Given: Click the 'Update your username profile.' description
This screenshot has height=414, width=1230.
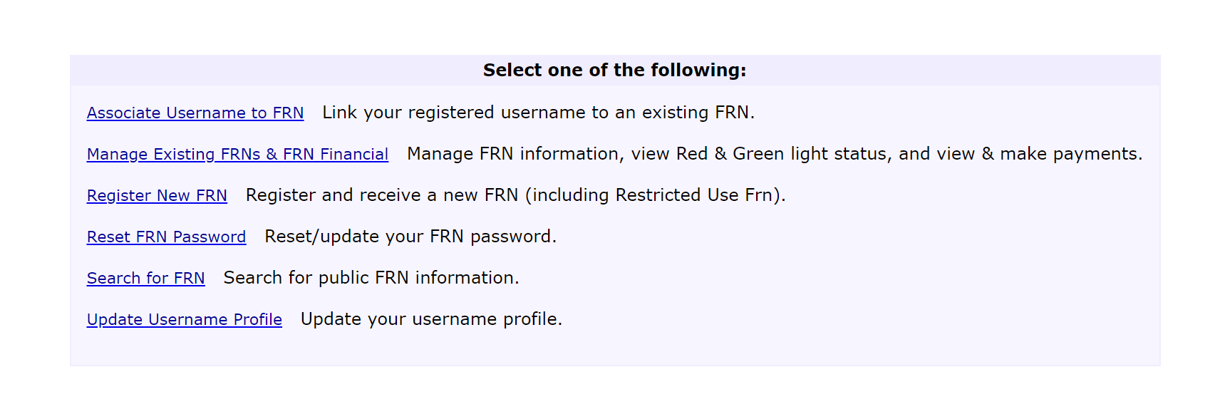Looking at the screenshot, I should 431,319.
